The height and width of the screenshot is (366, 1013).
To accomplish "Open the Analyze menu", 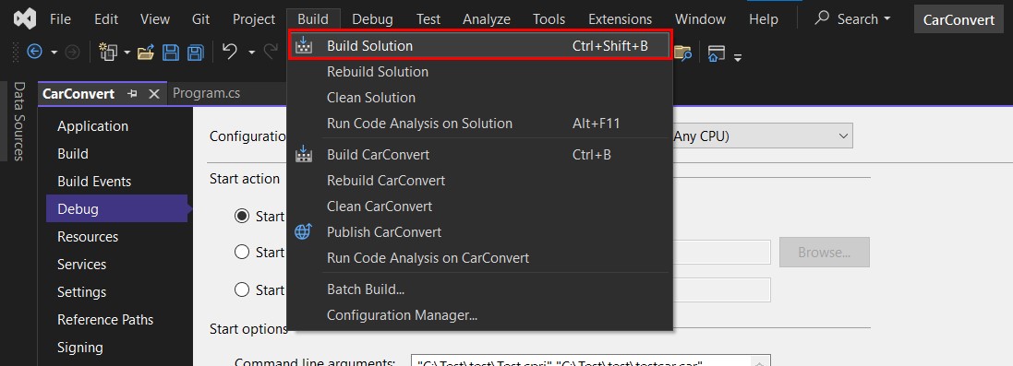I will pyautogui.click(x=487, y=18).
